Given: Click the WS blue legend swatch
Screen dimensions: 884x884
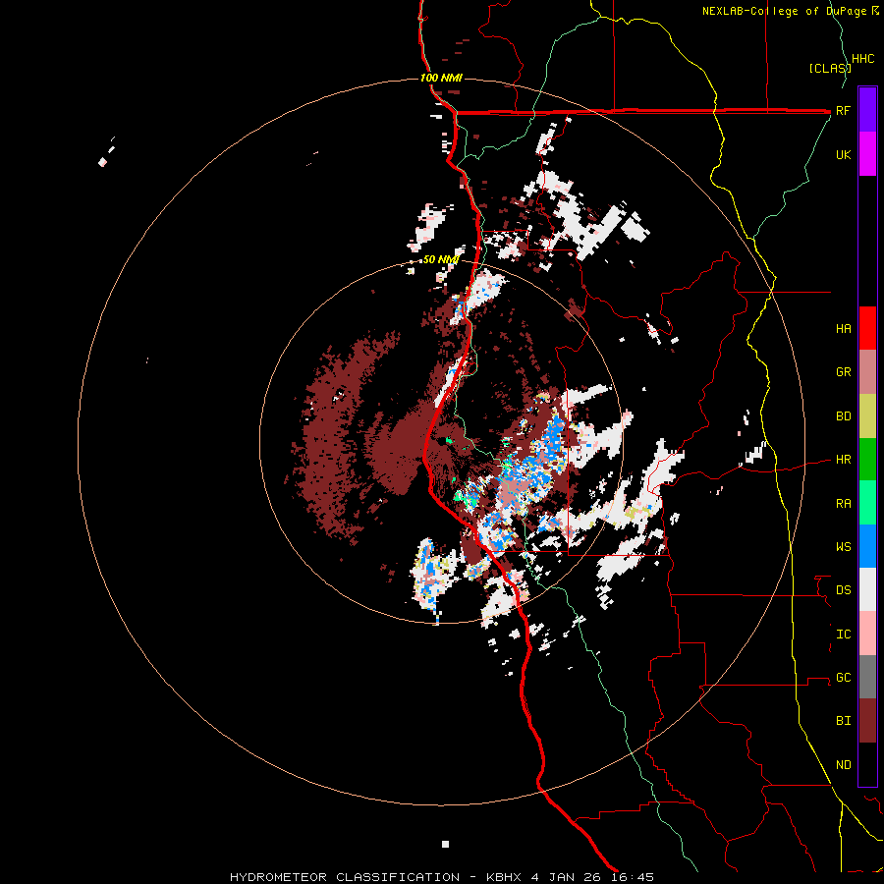Looking at the screenshot, I should [x=867, y=546].
